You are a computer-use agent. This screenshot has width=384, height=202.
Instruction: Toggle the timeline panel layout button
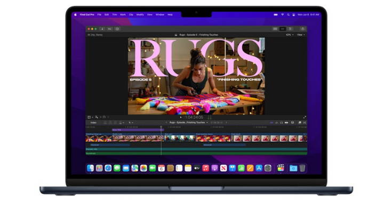283,29
